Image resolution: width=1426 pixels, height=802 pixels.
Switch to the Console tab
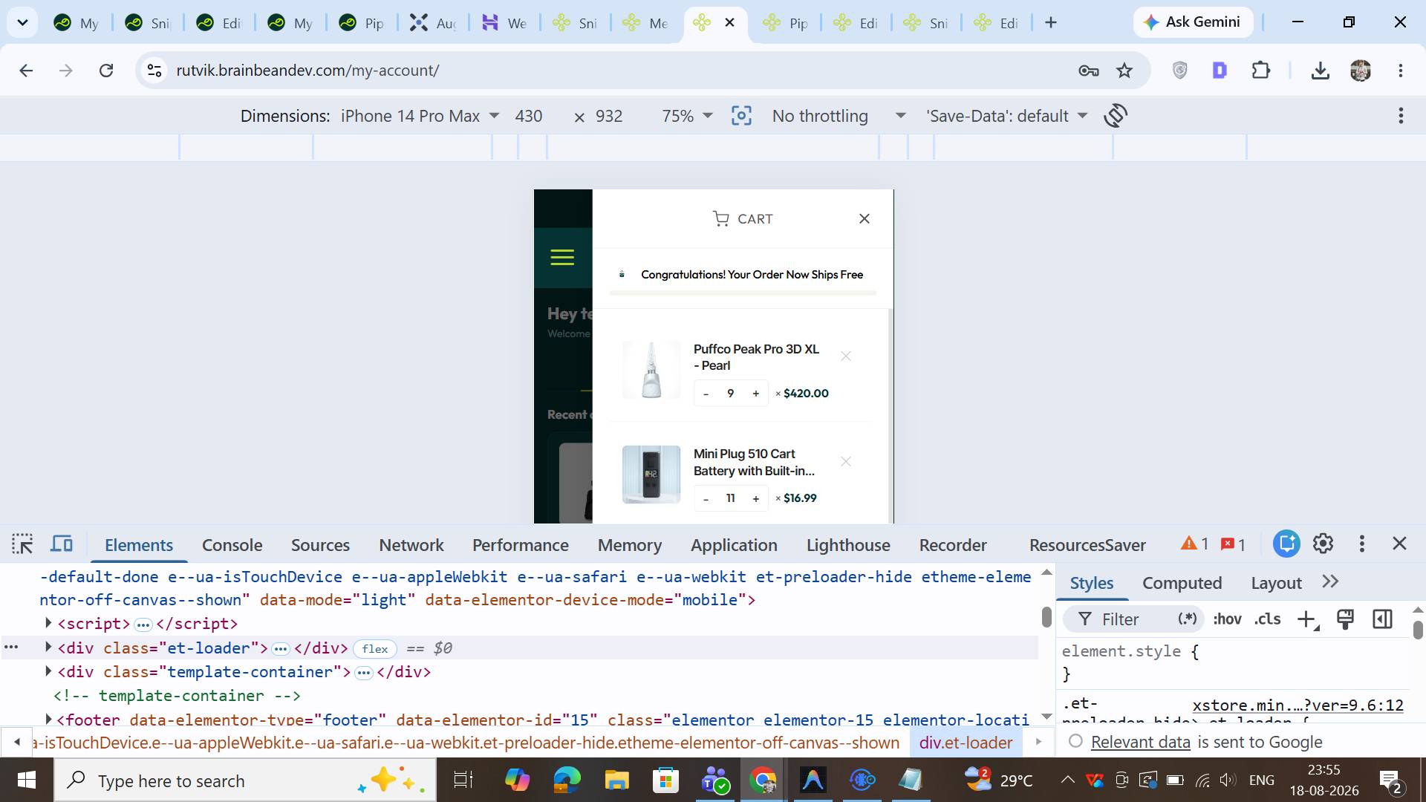point(232,545)
